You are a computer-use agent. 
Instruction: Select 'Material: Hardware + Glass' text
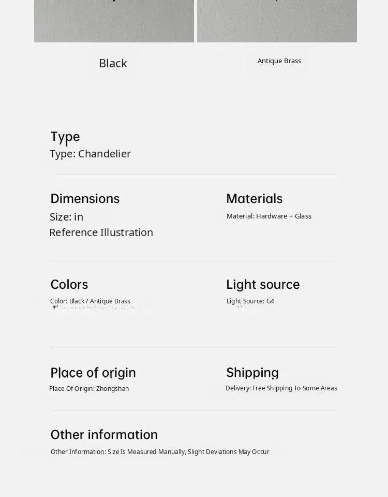(x=268, y=216)
